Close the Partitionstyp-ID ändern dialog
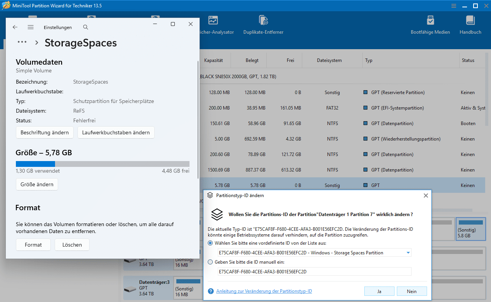 coord(426,196)
